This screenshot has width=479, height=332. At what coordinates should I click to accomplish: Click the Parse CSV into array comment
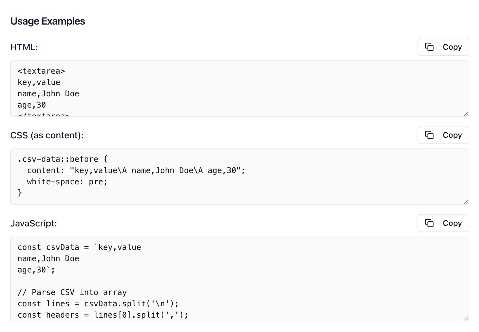72,292
